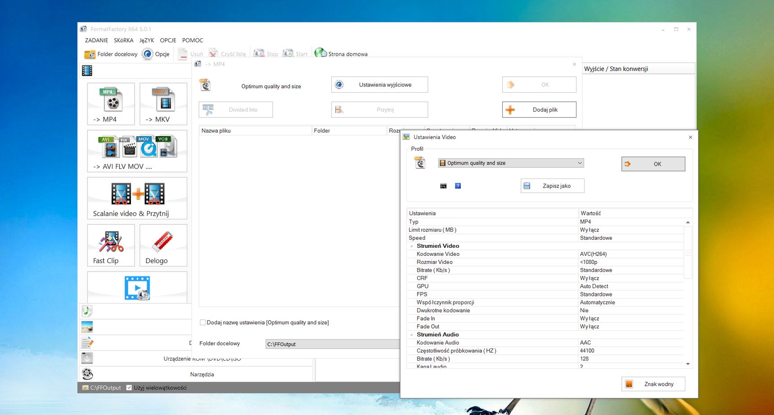Close the Ustawienia Video dialog
This screenshot has height=415, width=774.
tap(690, 137)
